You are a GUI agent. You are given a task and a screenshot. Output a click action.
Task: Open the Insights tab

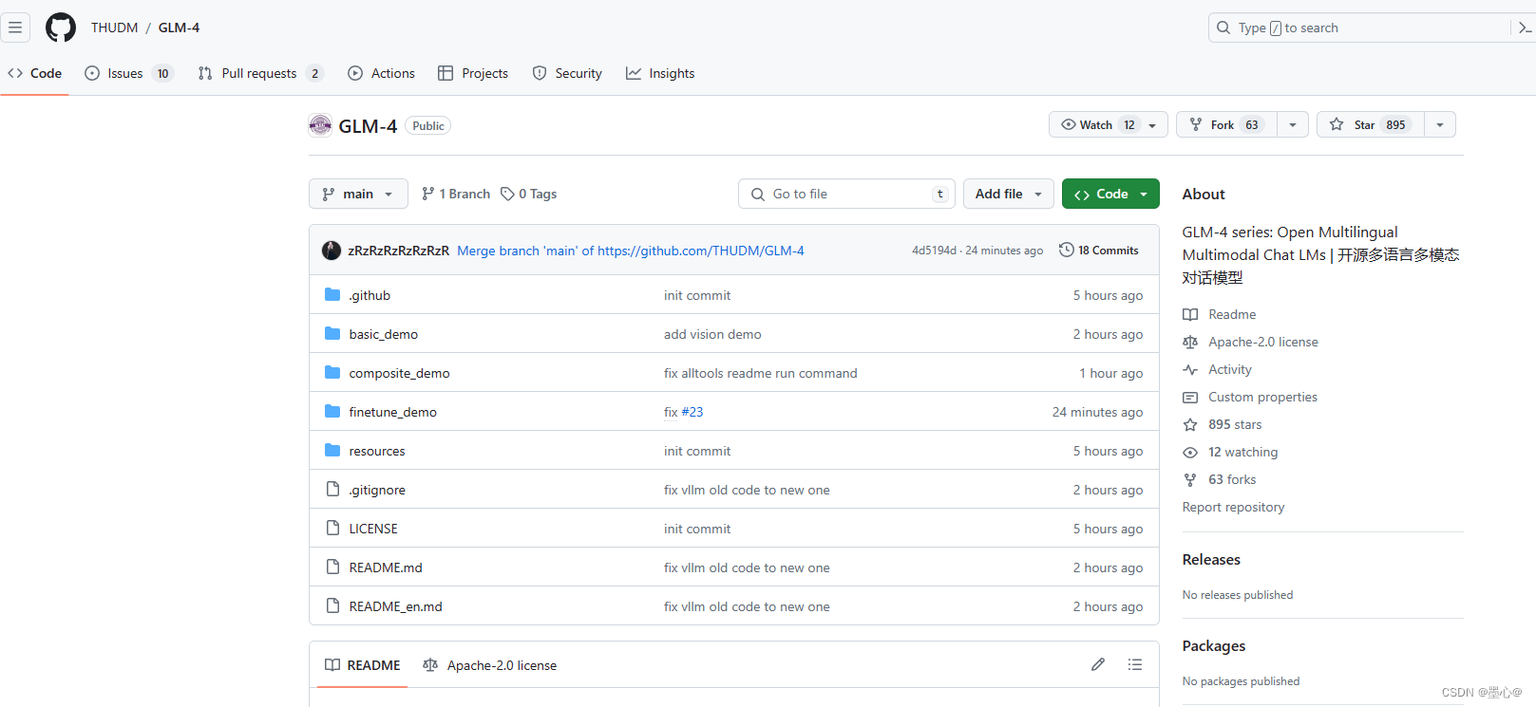pyautogui.click(x=660, y=73)
